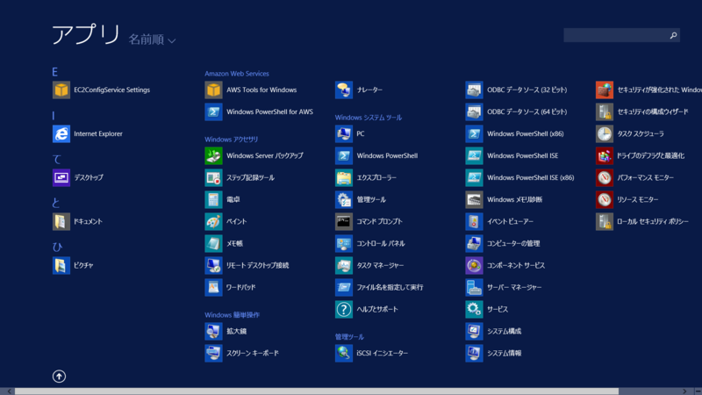The image size is (702, 395).
Task: Open Windows PowerShell ISE (x86) icon
Action: (474, 178)
